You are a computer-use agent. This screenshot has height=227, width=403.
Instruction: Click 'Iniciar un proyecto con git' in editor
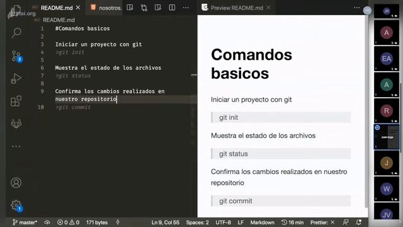pos(98,44)
